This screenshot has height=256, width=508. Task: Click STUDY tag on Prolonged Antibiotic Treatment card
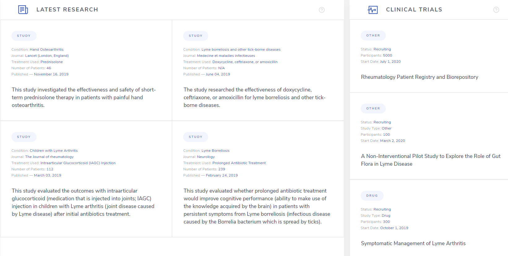pos(196,137)
